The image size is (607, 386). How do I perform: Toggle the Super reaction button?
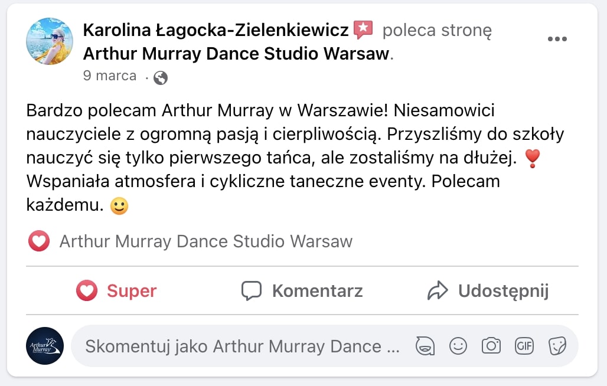tap(116, 290)
